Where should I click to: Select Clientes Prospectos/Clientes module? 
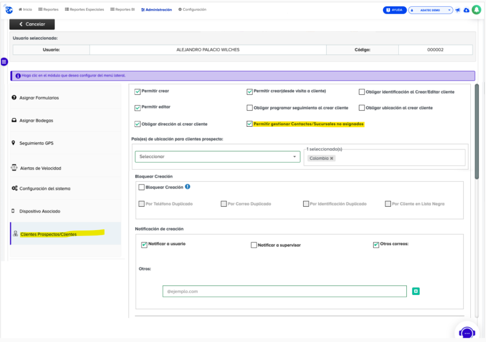[65, 234]
